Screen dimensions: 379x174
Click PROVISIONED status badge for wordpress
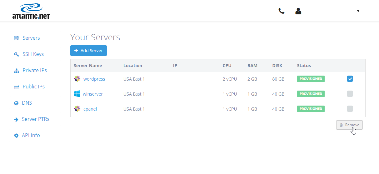point(311,79)
